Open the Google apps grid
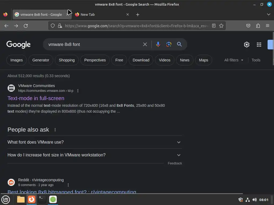Screen dimensions: 274x205 click(x=259, y=45)
